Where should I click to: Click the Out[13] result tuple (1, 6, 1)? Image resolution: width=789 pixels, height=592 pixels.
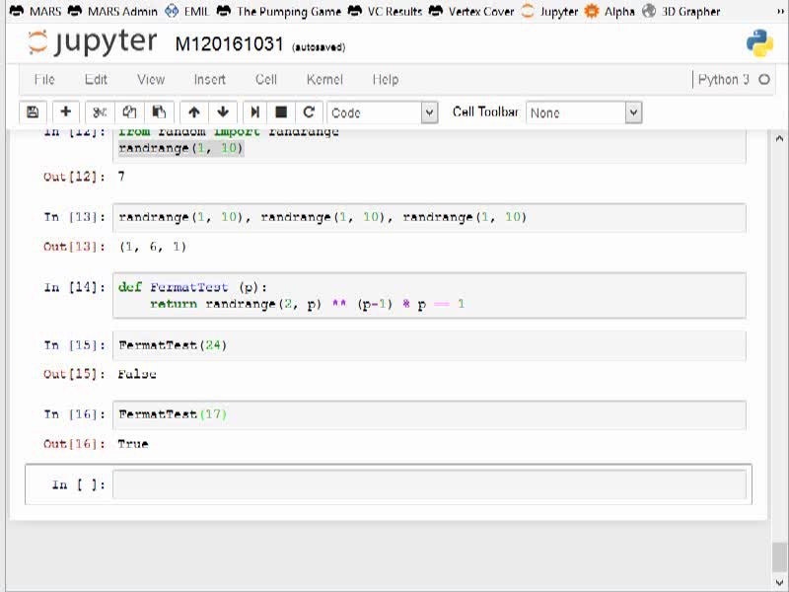(153, 247)
